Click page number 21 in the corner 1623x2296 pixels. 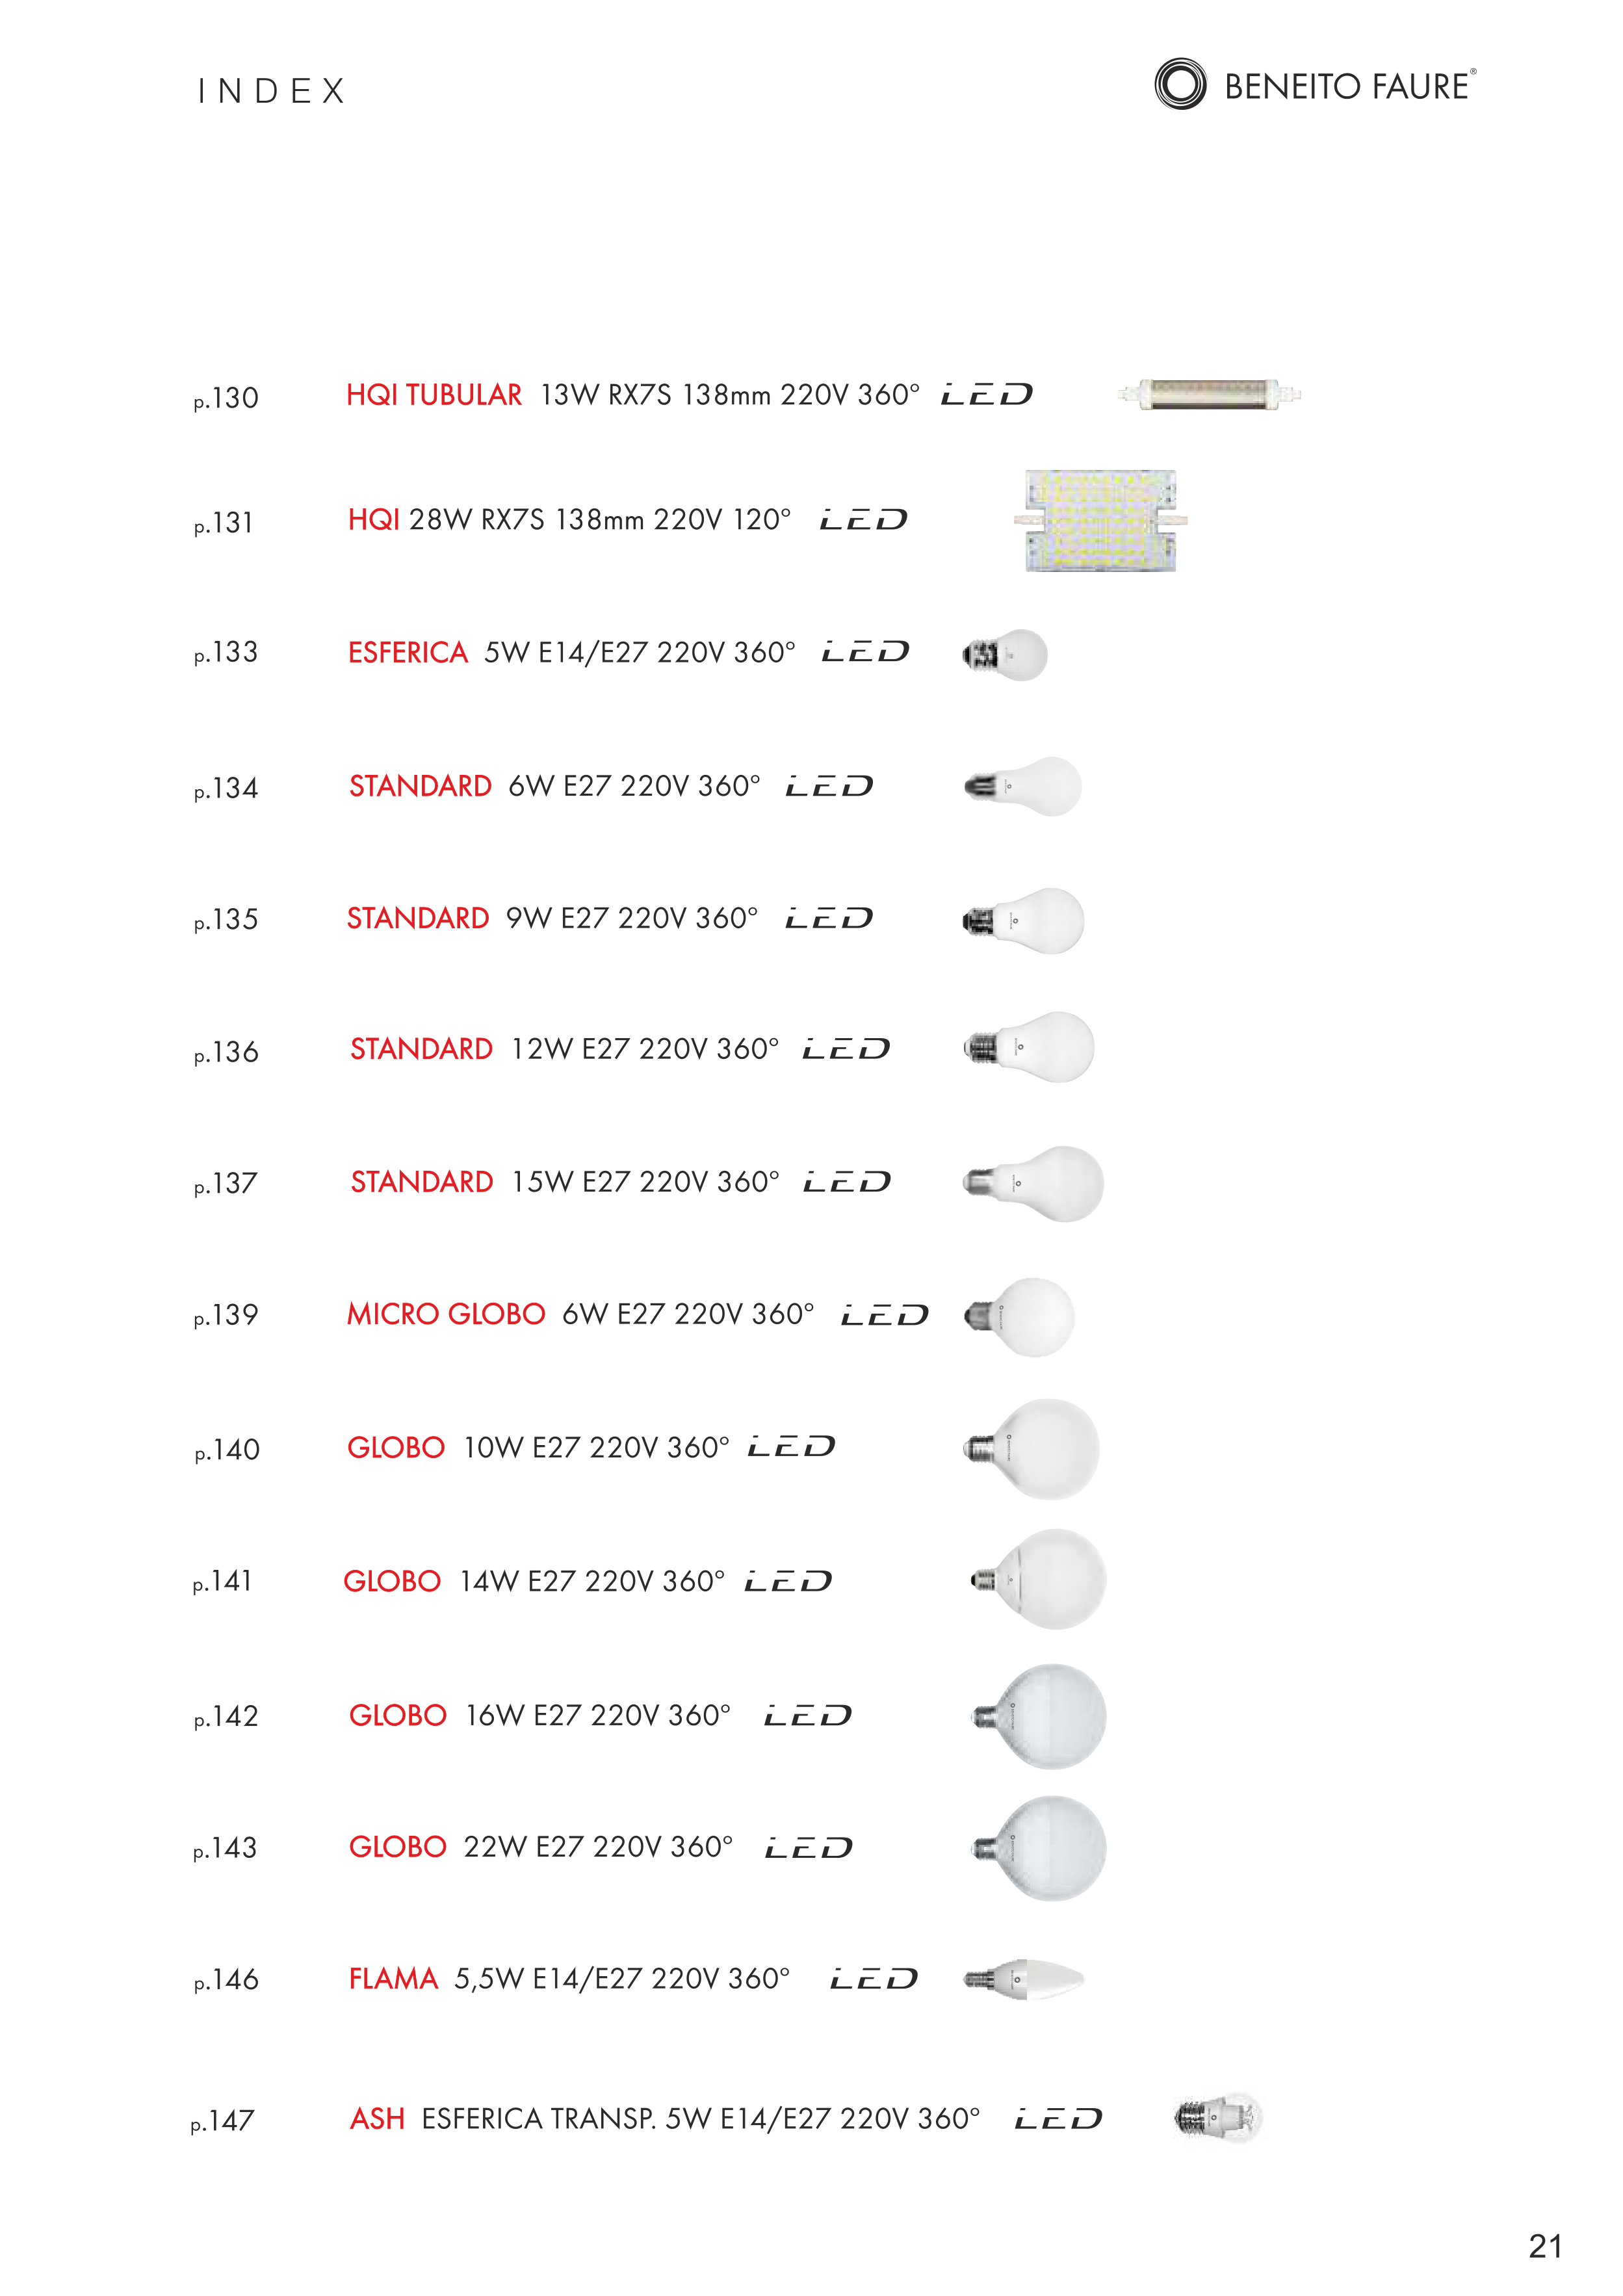[x=1545, y=2246]
